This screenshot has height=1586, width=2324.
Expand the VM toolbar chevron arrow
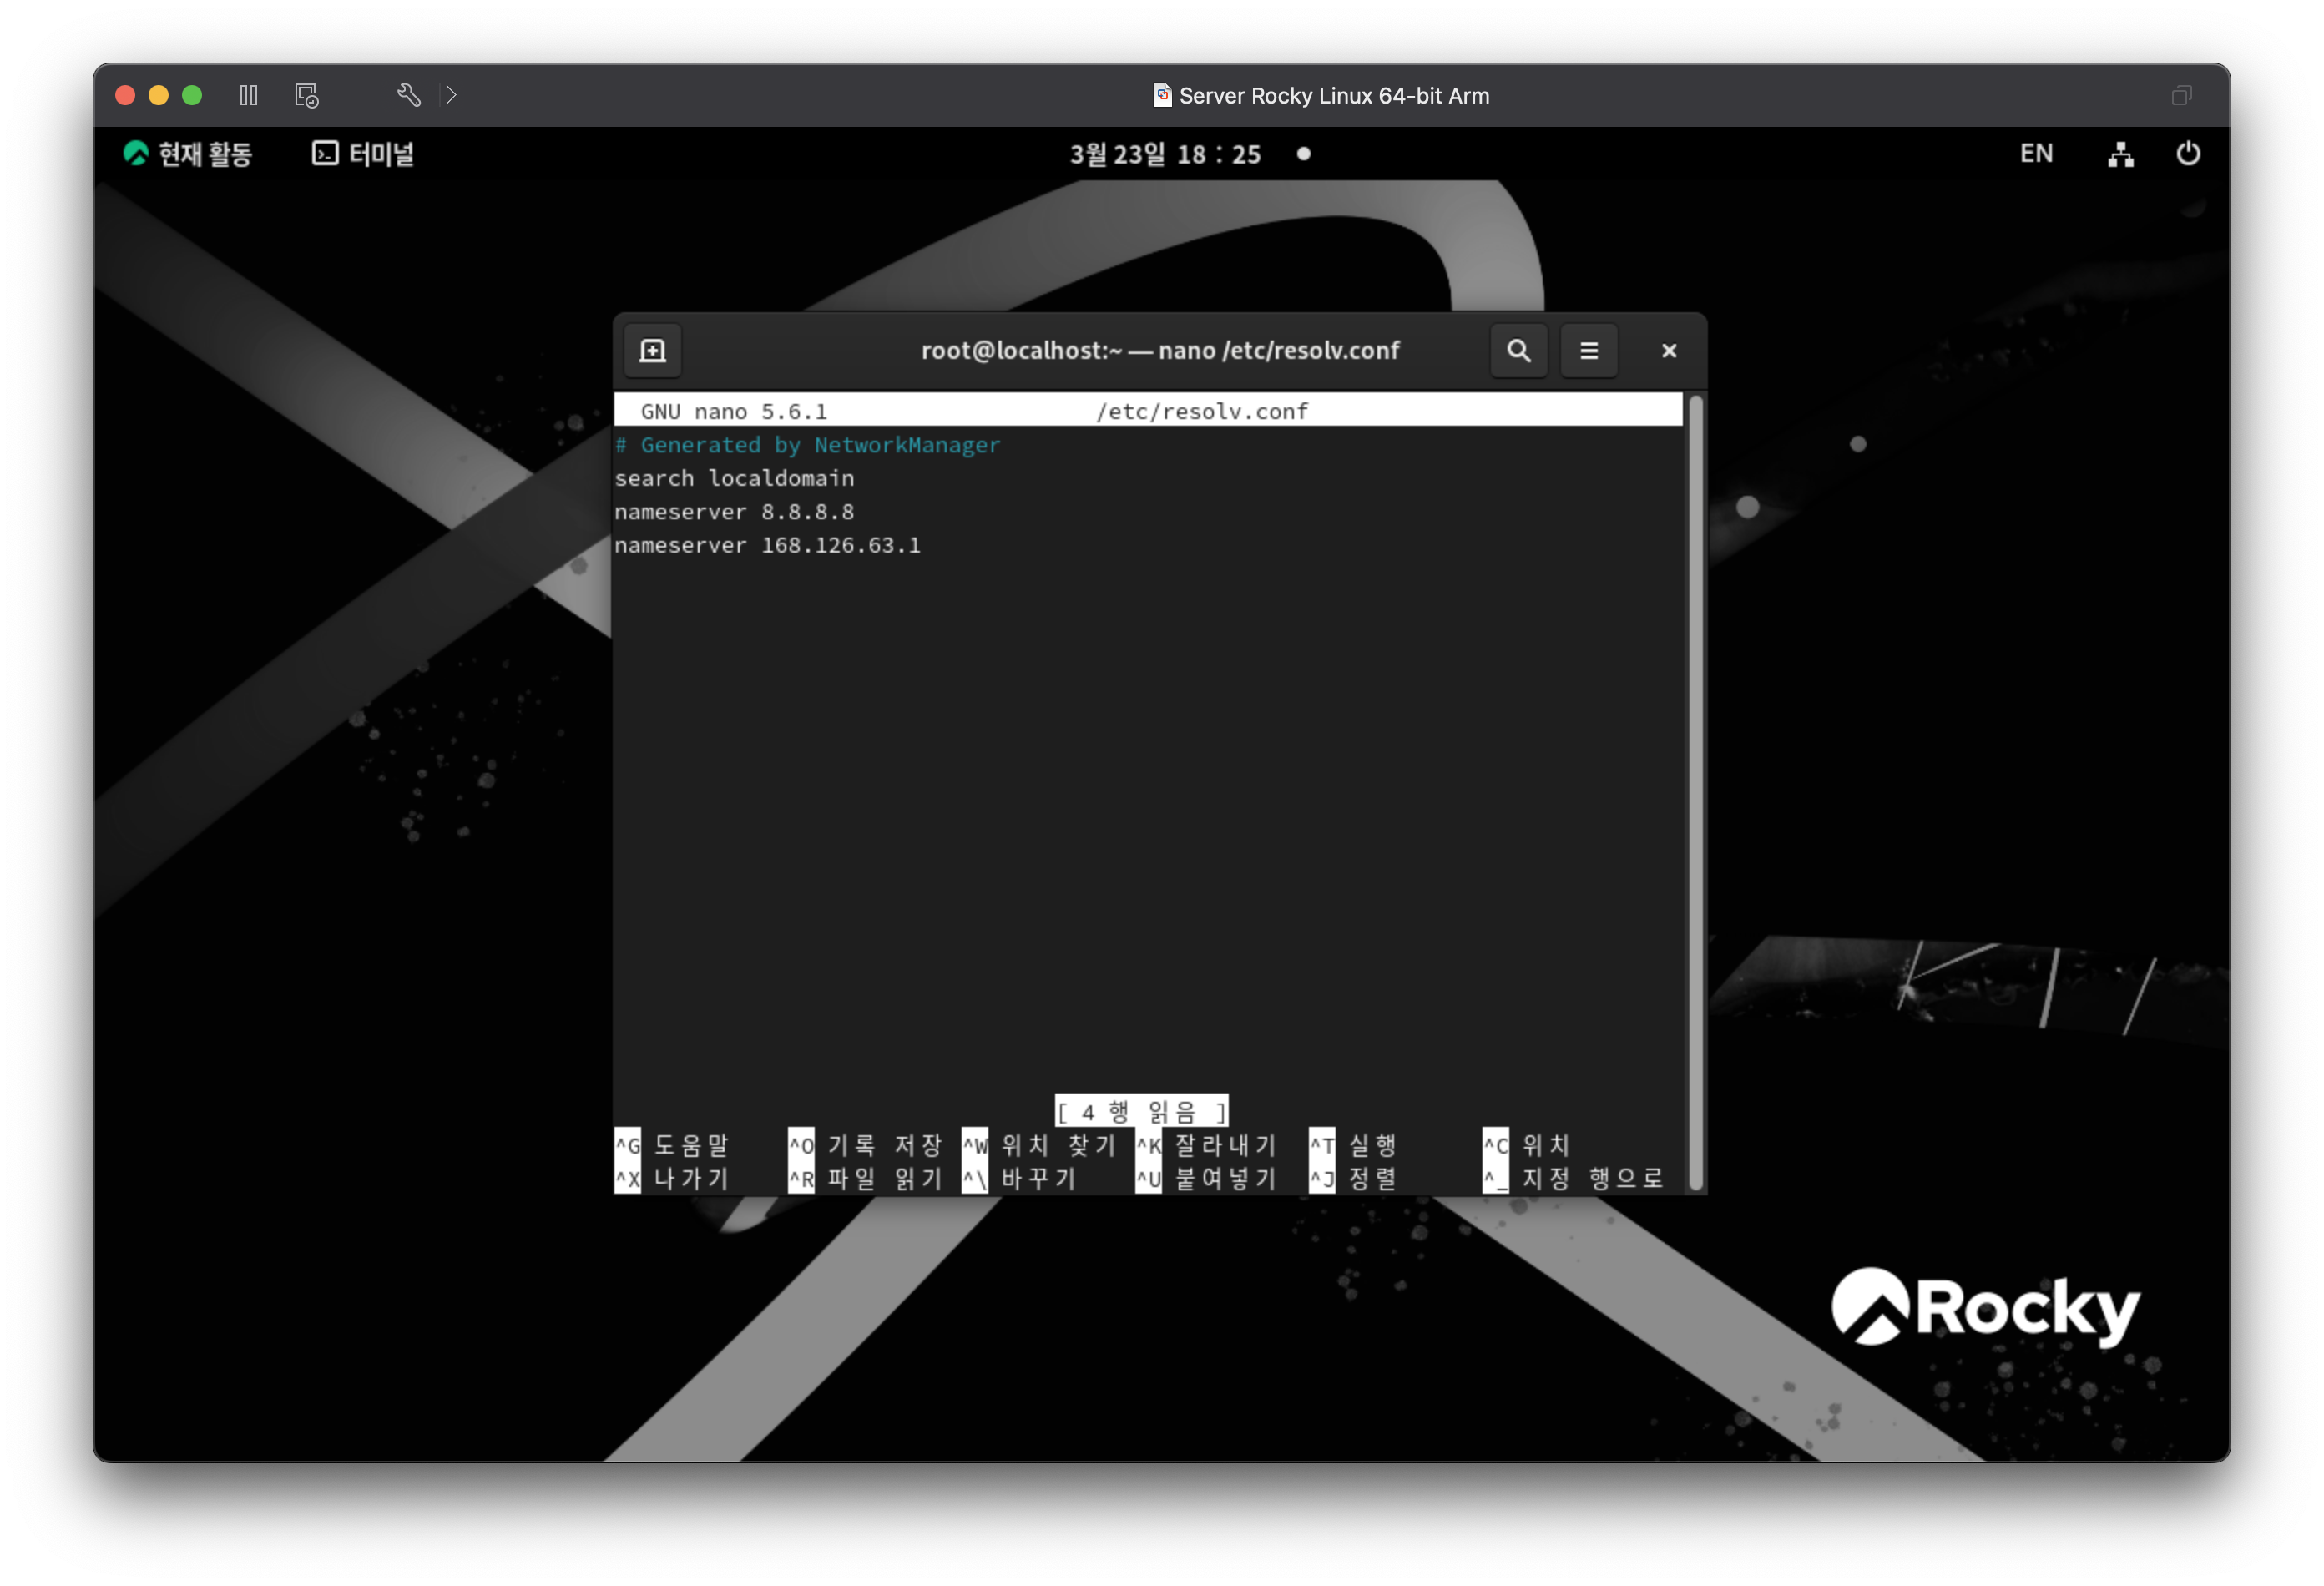tap(451, 95)
